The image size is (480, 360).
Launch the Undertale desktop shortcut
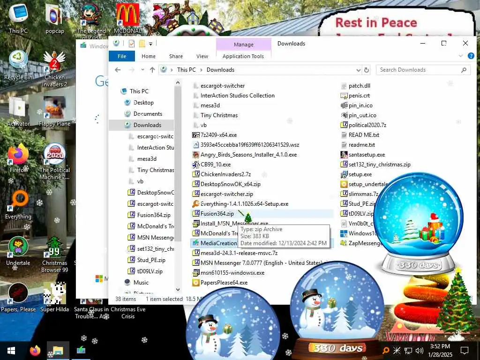point(18,251)
